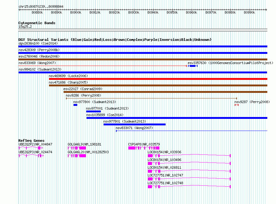The width and height of the screenshot is (276, 204).
Task: Select the nsv833069 (Wong2007) loss line
Action: (102, 66)
